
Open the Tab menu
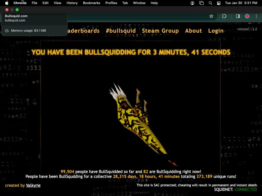[125, 3]
